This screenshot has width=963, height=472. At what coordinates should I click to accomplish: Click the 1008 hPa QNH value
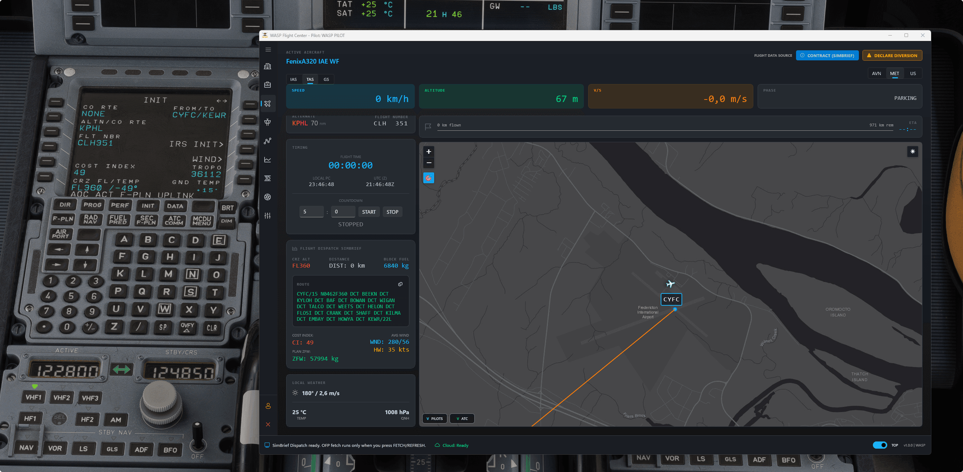click(x=397, y=412)
